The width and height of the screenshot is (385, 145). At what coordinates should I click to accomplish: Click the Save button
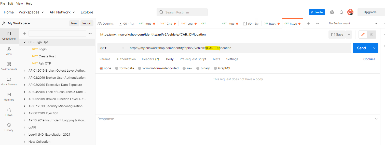click(337, 35)
